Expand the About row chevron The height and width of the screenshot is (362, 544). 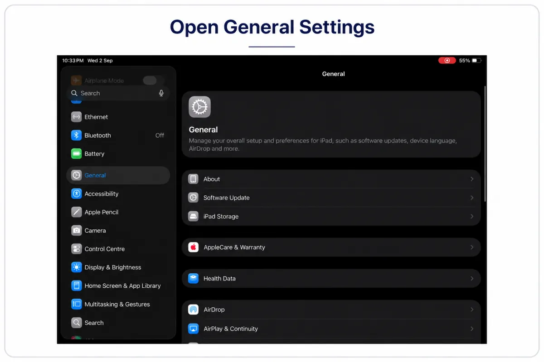(472, 179)
